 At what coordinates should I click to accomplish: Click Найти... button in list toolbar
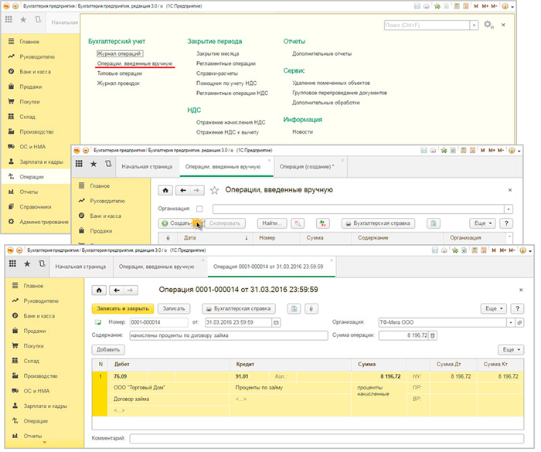click(272, 223)
